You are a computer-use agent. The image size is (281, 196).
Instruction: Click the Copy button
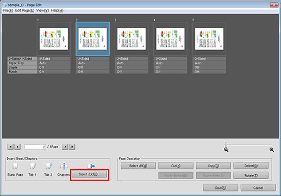click(213, 166)
